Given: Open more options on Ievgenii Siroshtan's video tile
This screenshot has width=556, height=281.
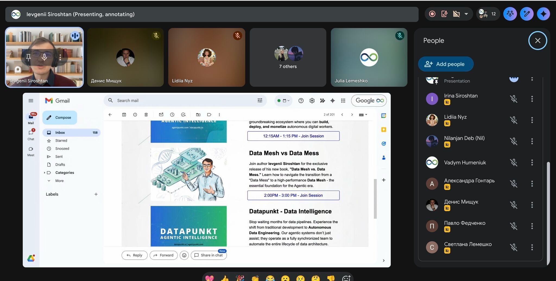Looking at the screenshot, I should [60, 57].
